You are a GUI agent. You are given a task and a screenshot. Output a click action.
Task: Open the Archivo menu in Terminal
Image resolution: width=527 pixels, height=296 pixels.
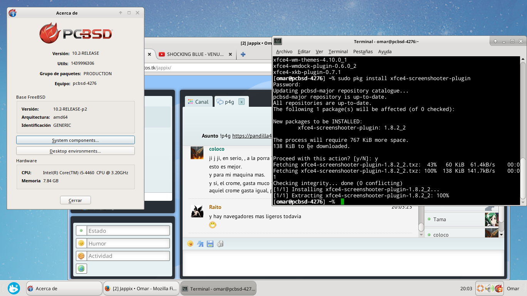point(284,51)
